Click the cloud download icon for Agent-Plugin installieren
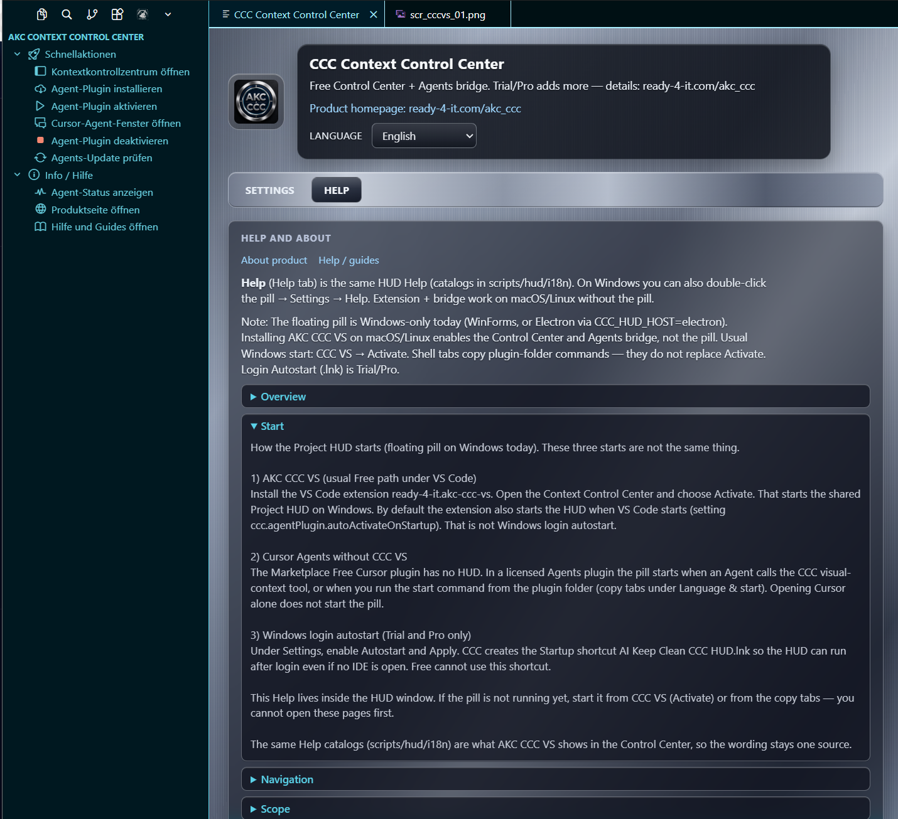898x819 pixels. click(x=40, y=89)
